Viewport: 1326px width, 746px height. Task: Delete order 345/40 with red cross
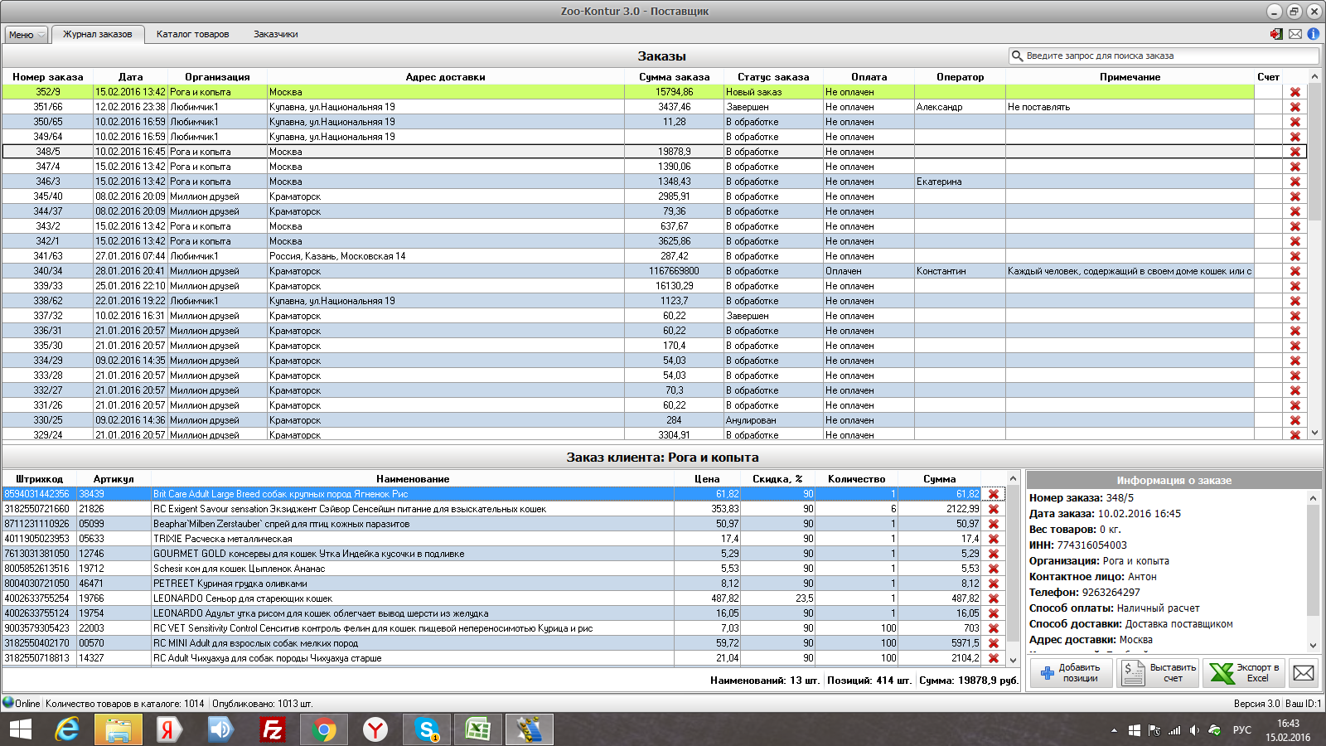1295,196
